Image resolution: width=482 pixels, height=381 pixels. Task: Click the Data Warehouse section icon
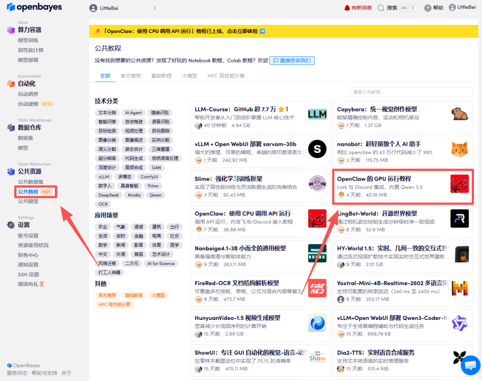tap(11, 128)
